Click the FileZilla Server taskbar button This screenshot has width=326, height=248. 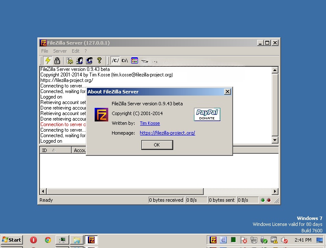[91, 240]
